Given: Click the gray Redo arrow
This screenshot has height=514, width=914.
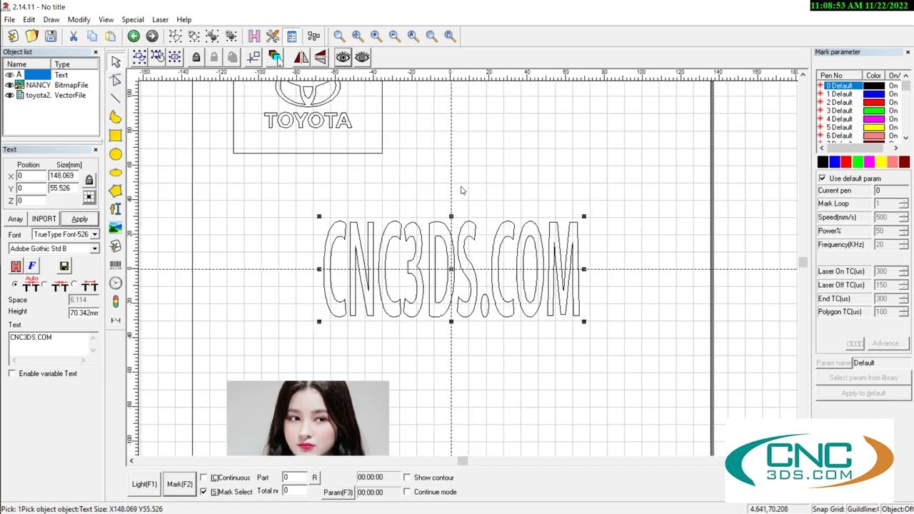Looking at the screenshot, I should (x=152, y=36).
